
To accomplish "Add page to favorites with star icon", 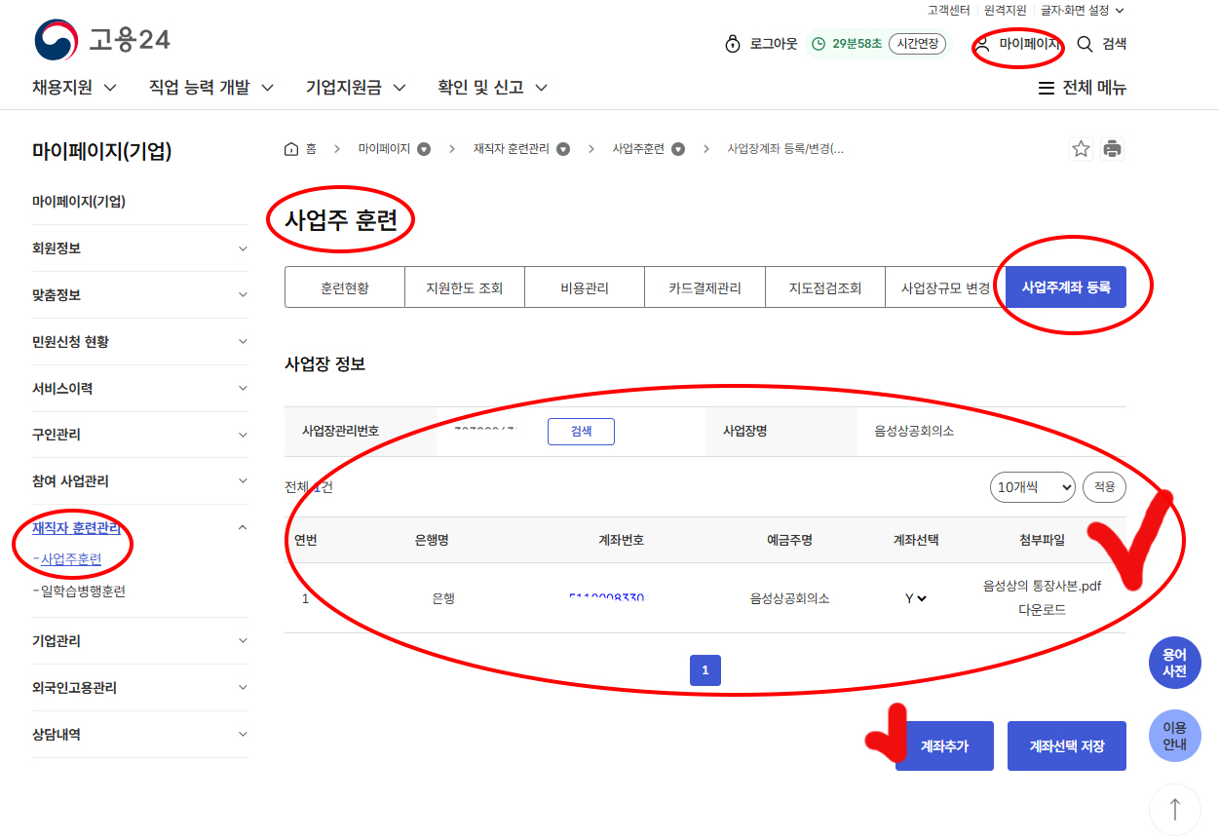I will [1081, 149].
